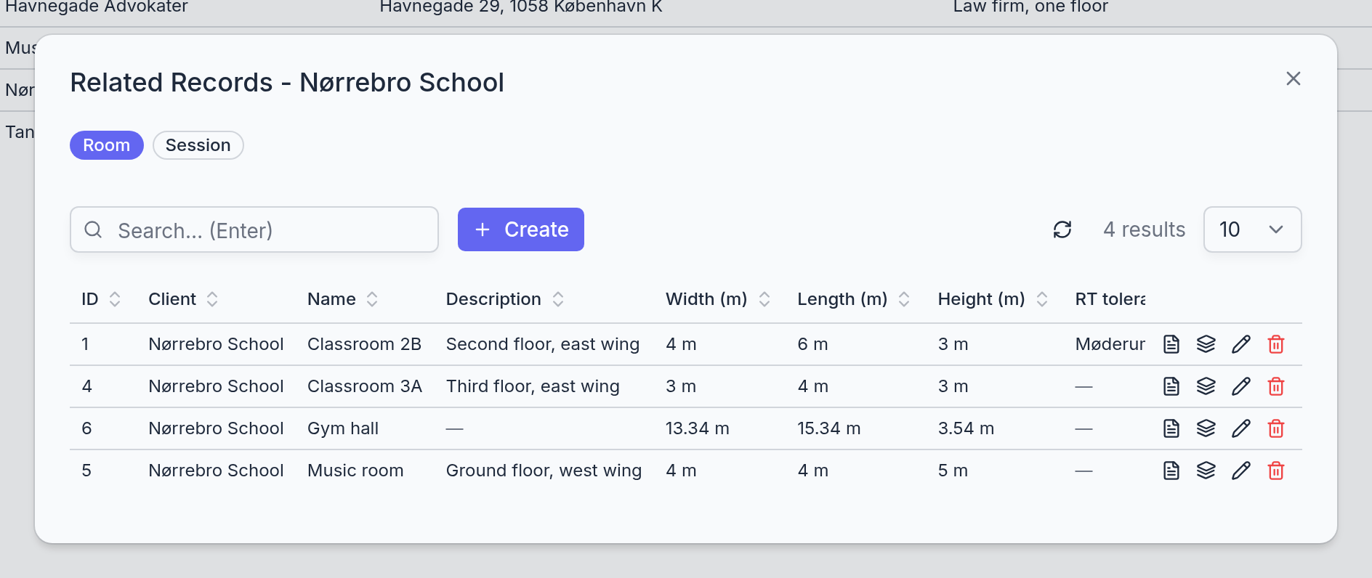Edit Gym hall with pencil icon
The height and width of the screenshot is (578, 1372).
click(x=1241, y=428)
